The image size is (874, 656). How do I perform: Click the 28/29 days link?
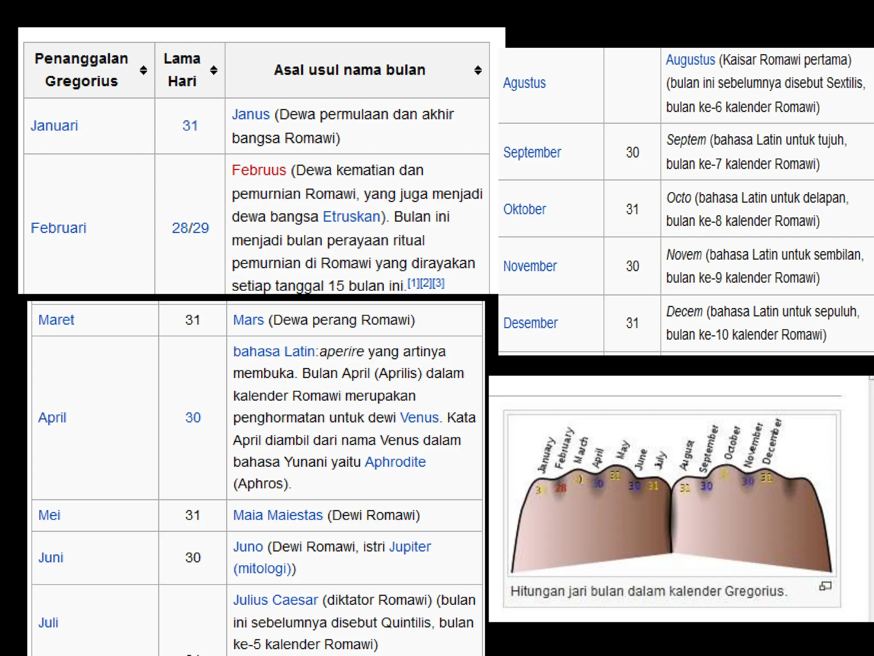(190, 228)
